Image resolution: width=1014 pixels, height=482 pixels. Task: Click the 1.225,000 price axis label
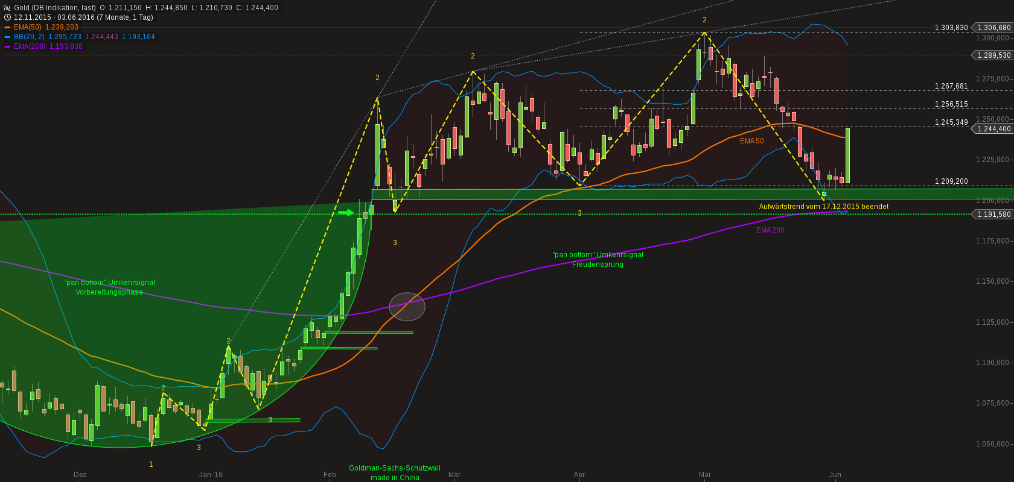[x=993, y=160]
